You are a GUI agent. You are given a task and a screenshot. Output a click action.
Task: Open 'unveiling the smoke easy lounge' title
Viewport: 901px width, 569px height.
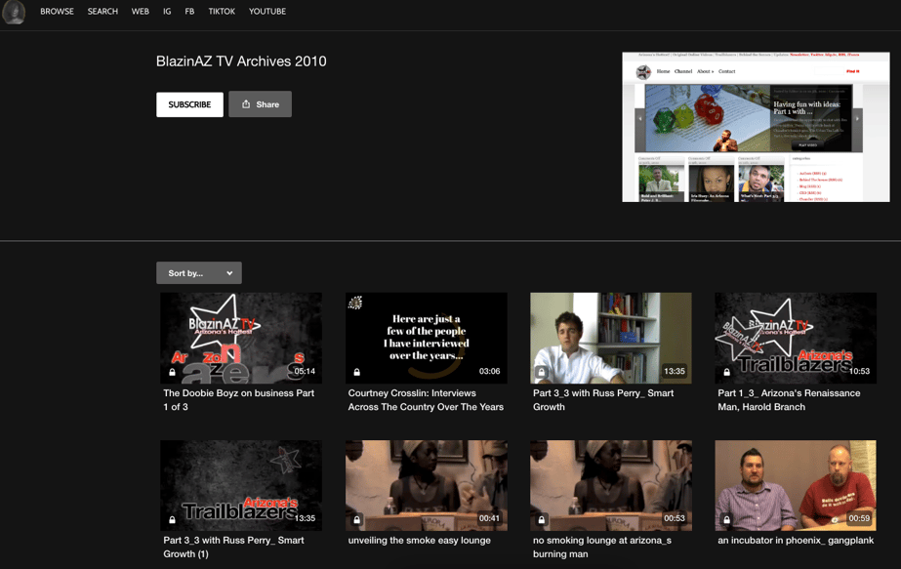pyautogui.click(x=420, y=541)
